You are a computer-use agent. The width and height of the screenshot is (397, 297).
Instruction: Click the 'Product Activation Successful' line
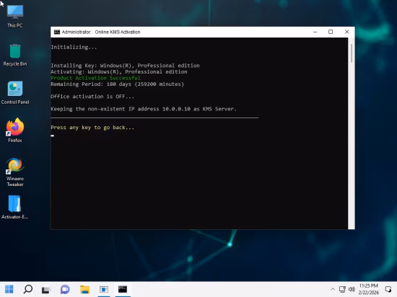coord(95,78)
